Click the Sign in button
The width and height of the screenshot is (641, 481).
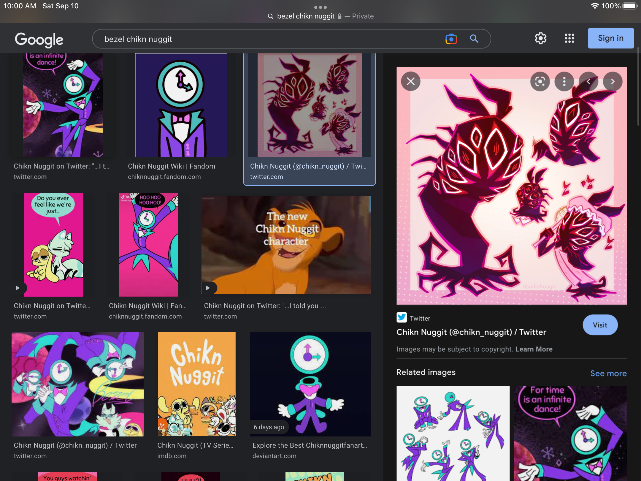[x=611, y=38]
